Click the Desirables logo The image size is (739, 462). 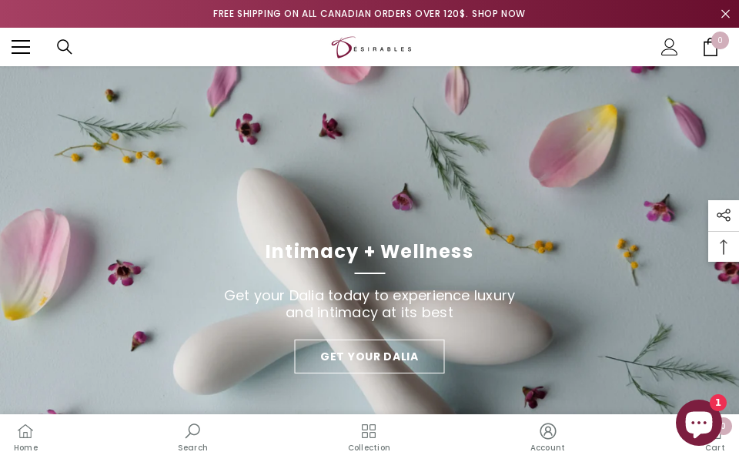371,47
